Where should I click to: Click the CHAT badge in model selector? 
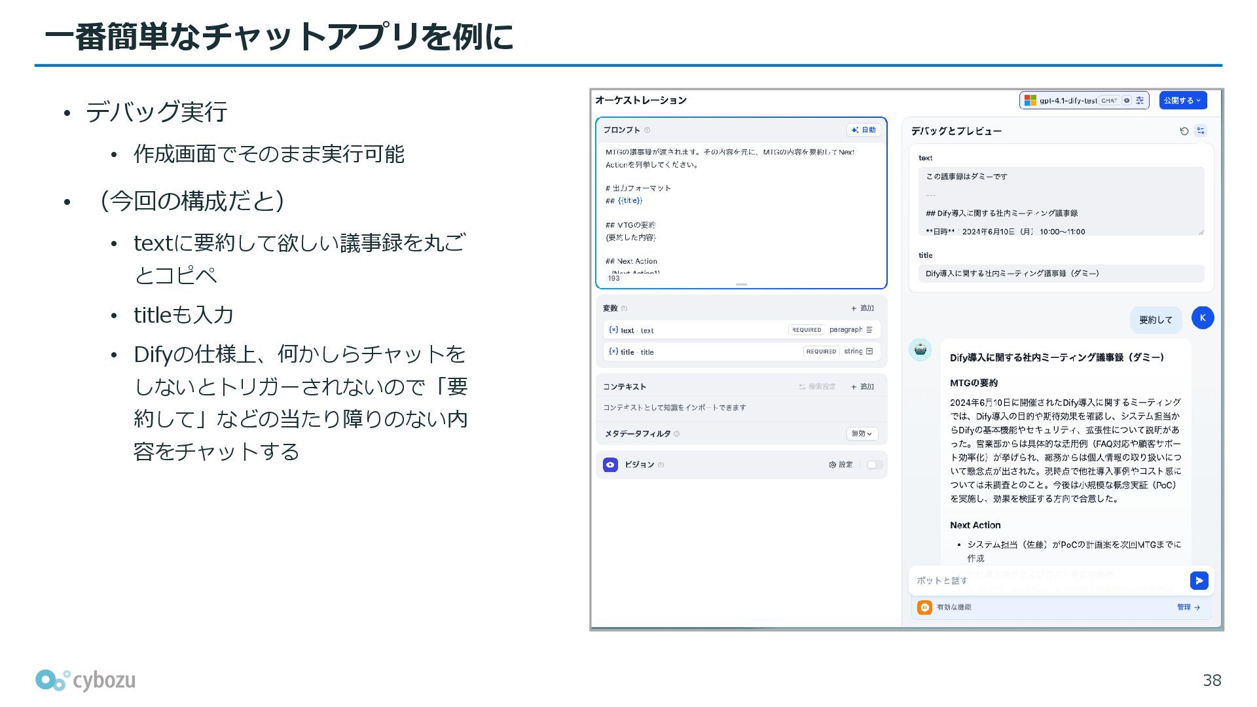point(1109,101)
